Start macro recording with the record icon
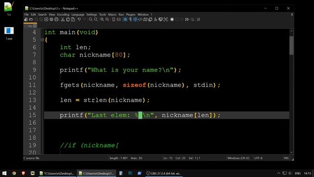Viewport: 314px width, 177px height. pos(172,20)
